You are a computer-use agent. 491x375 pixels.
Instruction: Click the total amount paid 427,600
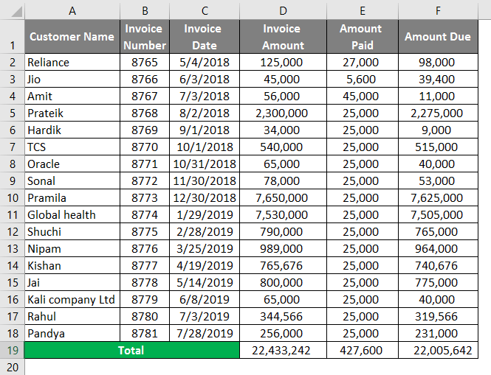[362, 351]
